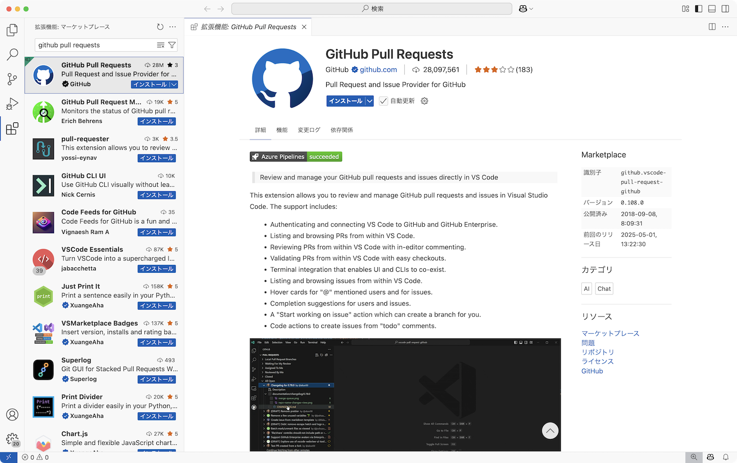Filter extensions with funnel icon

point(172,45)
